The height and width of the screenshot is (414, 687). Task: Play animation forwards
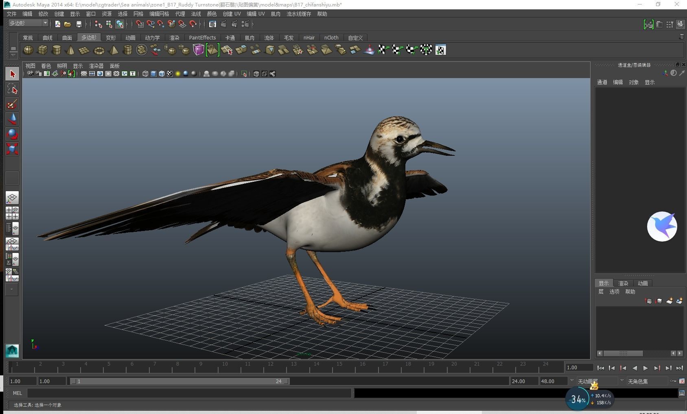(x=645, y=368)
